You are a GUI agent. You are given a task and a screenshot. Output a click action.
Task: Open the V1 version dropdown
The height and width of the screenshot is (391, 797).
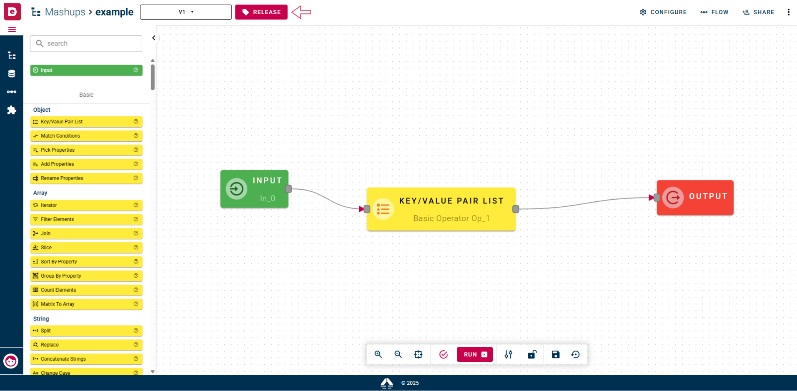(x=186, y=12)
